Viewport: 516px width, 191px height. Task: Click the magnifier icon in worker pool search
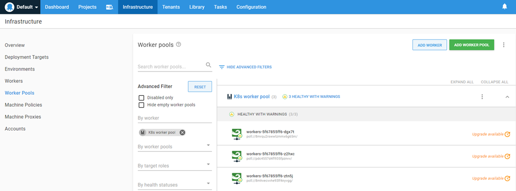[208, 65]
